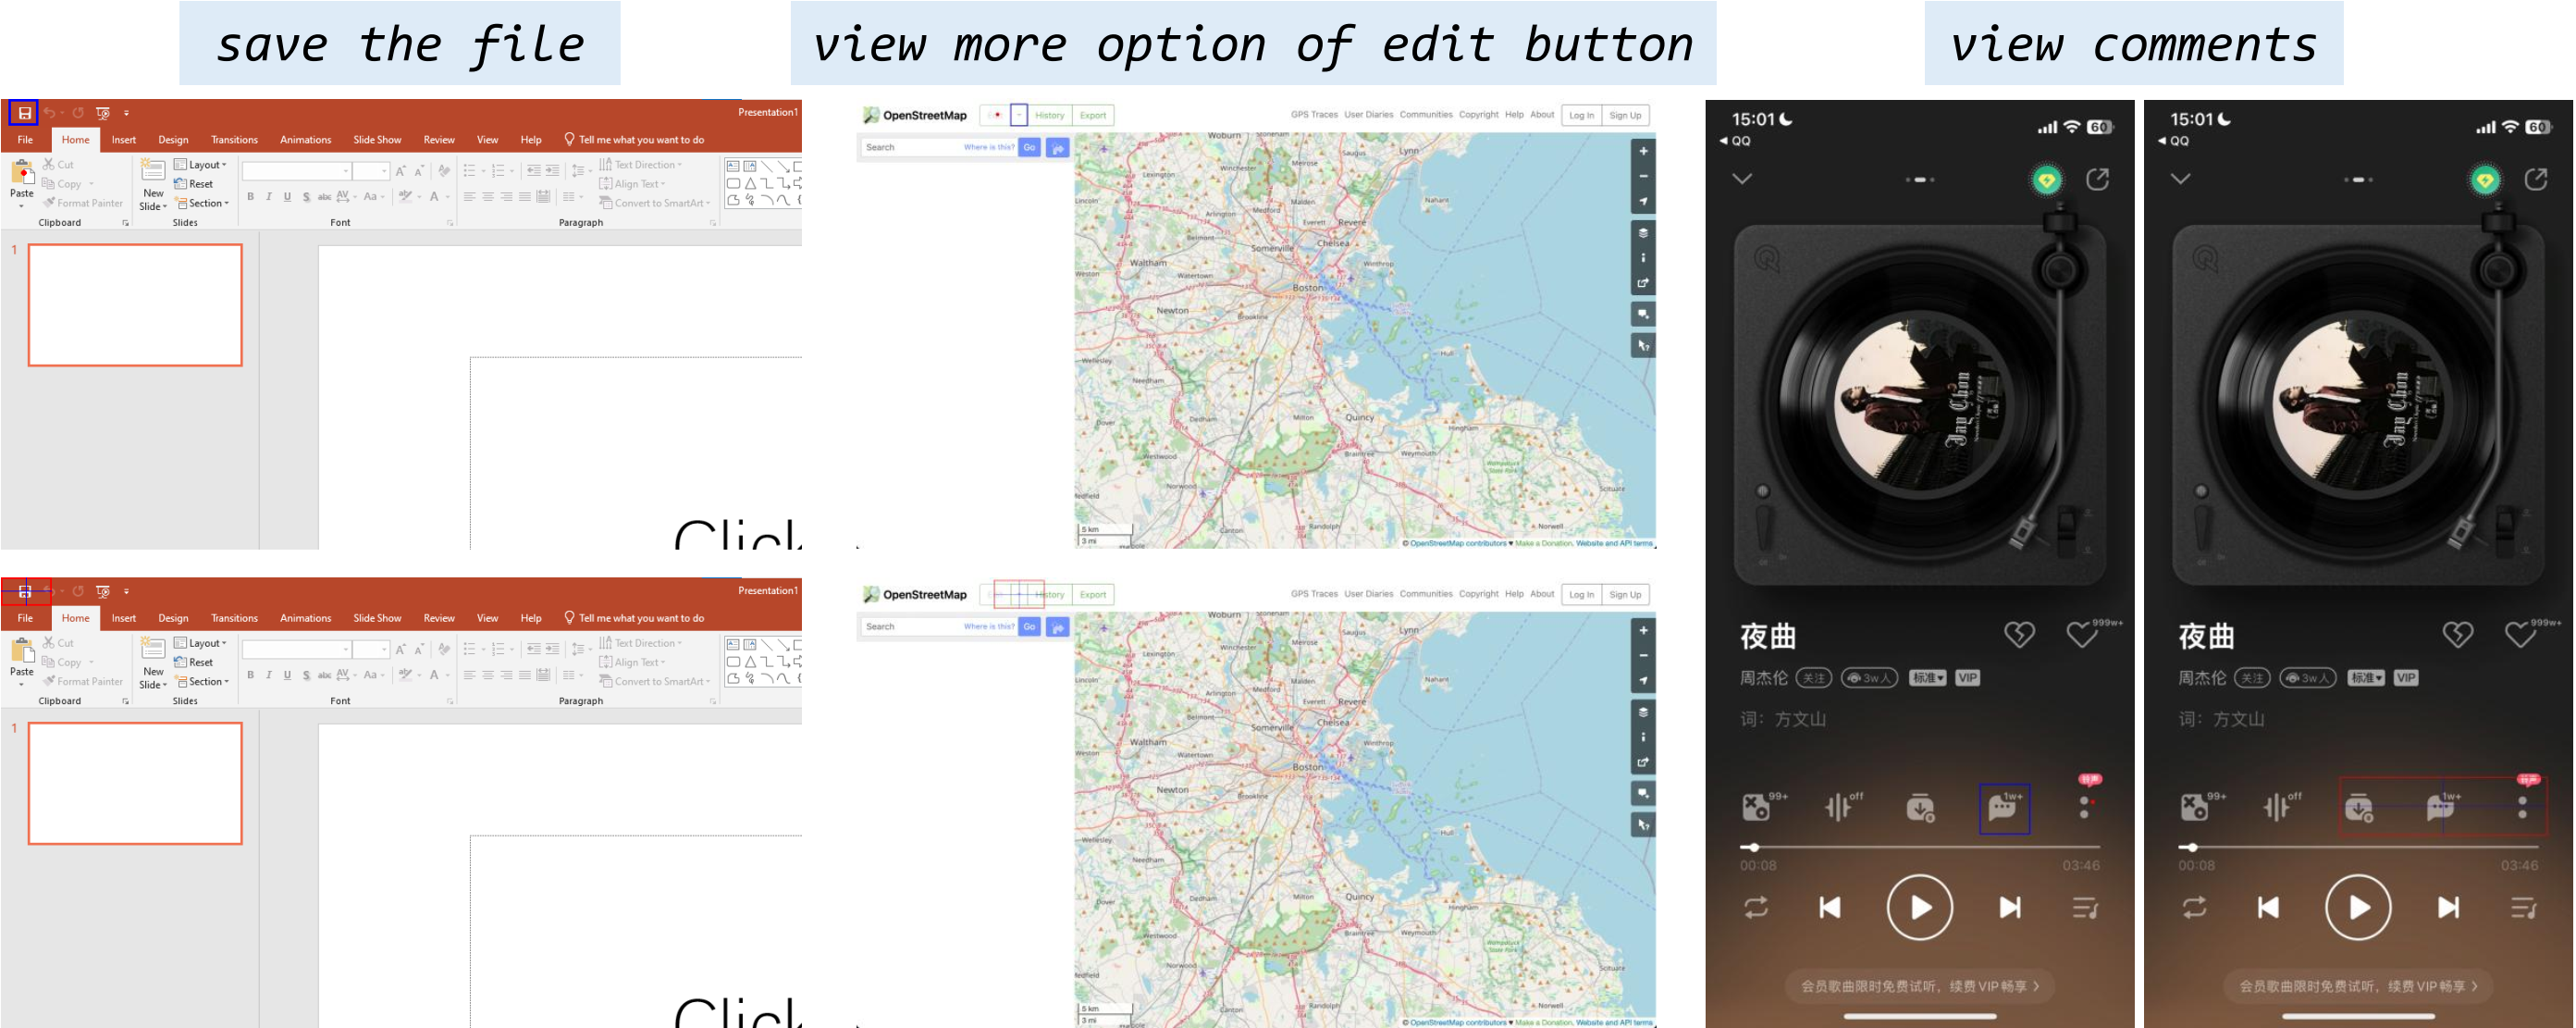Click the Save icon in the upper PowerPoint window

24,113
